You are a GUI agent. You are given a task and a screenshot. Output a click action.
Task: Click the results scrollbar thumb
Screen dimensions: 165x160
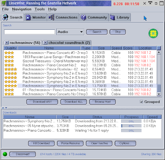point(159,88)
